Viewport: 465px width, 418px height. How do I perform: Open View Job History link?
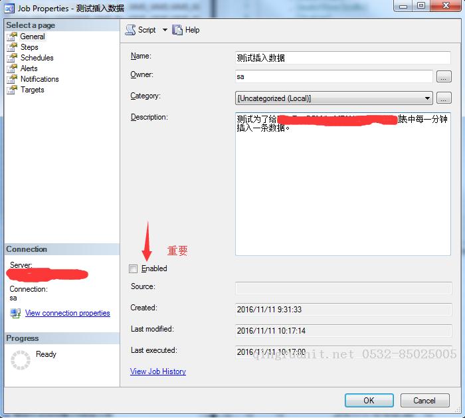(158, 371)
